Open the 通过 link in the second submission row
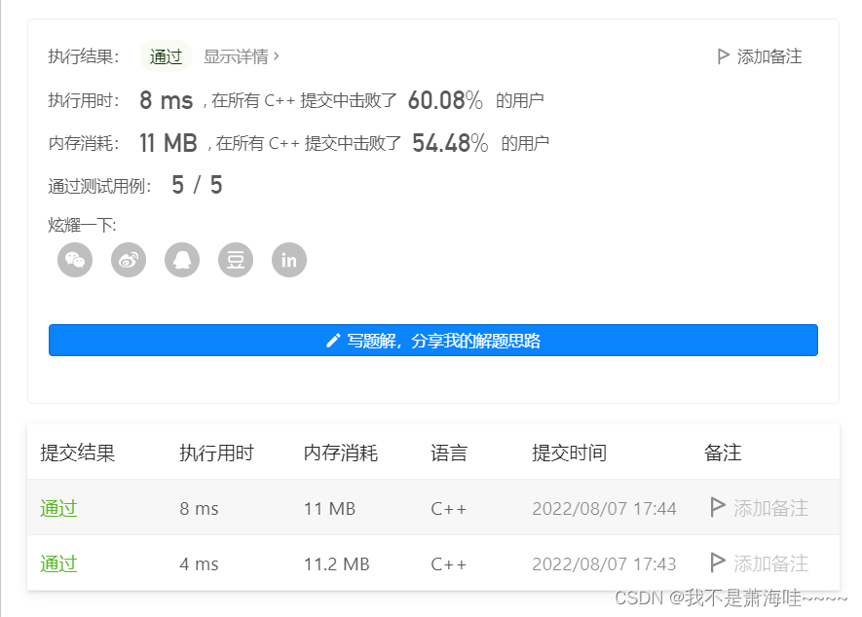 click(58, 563)
